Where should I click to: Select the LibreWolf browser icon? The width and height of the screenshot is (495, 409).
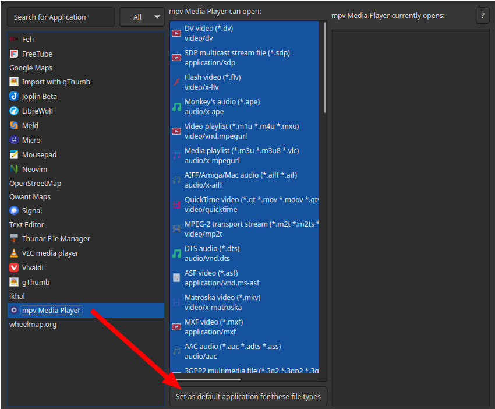(13, 111)
